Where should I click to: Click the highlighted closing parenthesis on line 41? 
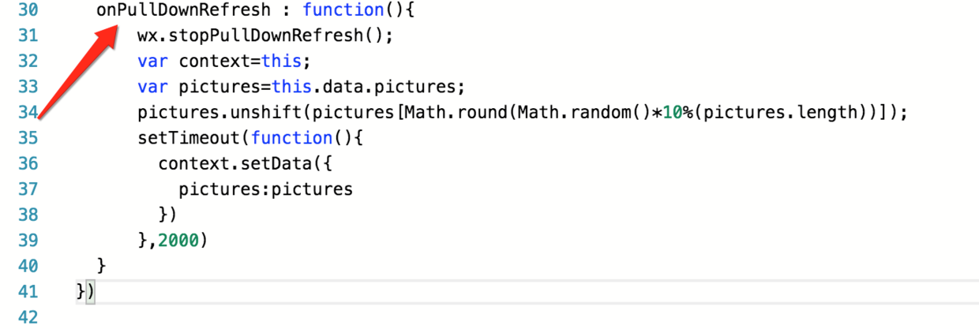tap(91, 291)
